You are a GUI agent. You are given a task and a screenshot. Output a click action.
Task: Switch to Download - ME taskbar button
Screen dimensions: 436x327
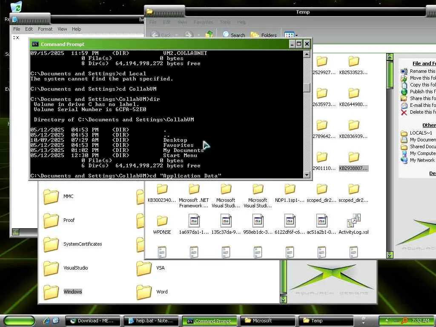pos(93,321)
